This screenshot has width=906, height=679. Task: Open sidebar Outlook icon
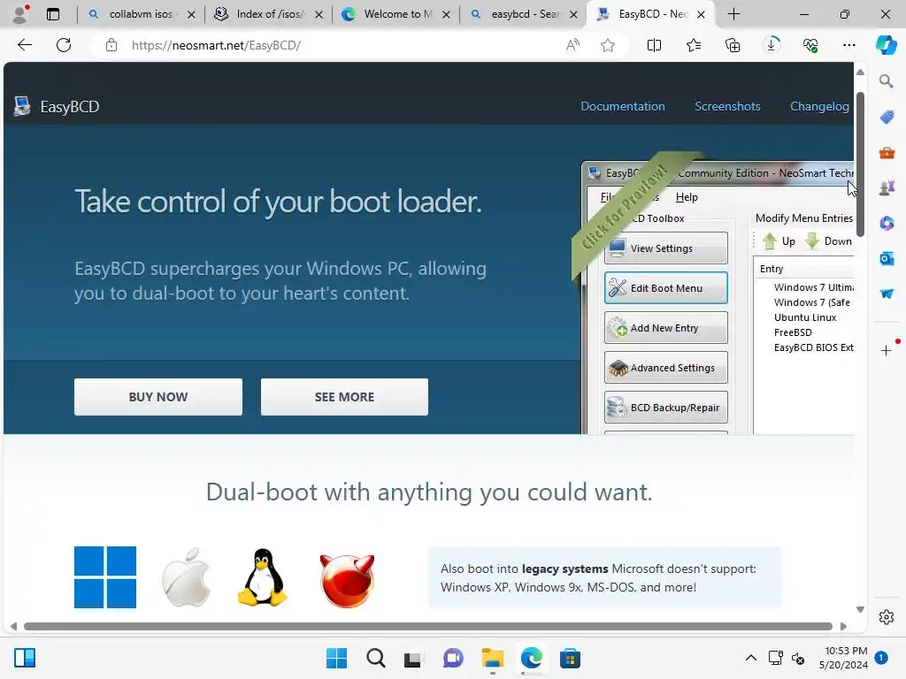887,258
